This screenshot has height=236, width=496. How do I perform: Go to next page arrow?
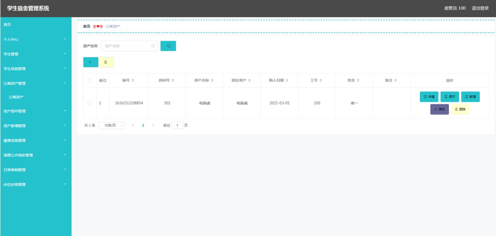(x=153, y=125)
